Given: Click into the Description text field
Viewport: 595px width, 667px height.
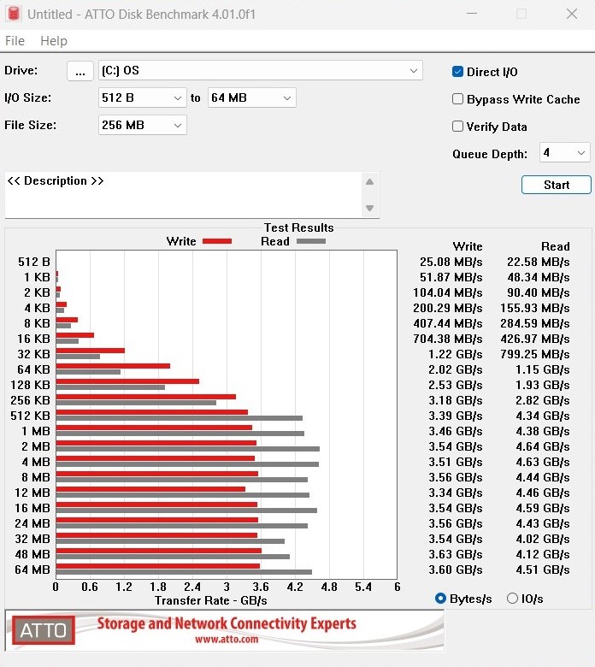Looking at the screenshot, I should (183, 195).
